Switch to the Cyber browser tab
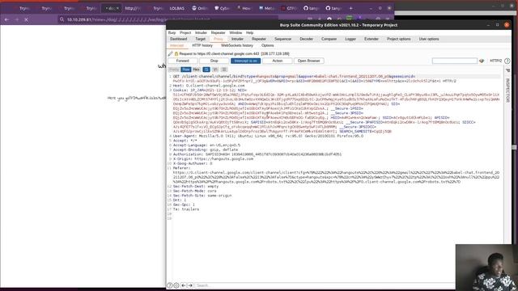The image size is (518, 291). 222,8
